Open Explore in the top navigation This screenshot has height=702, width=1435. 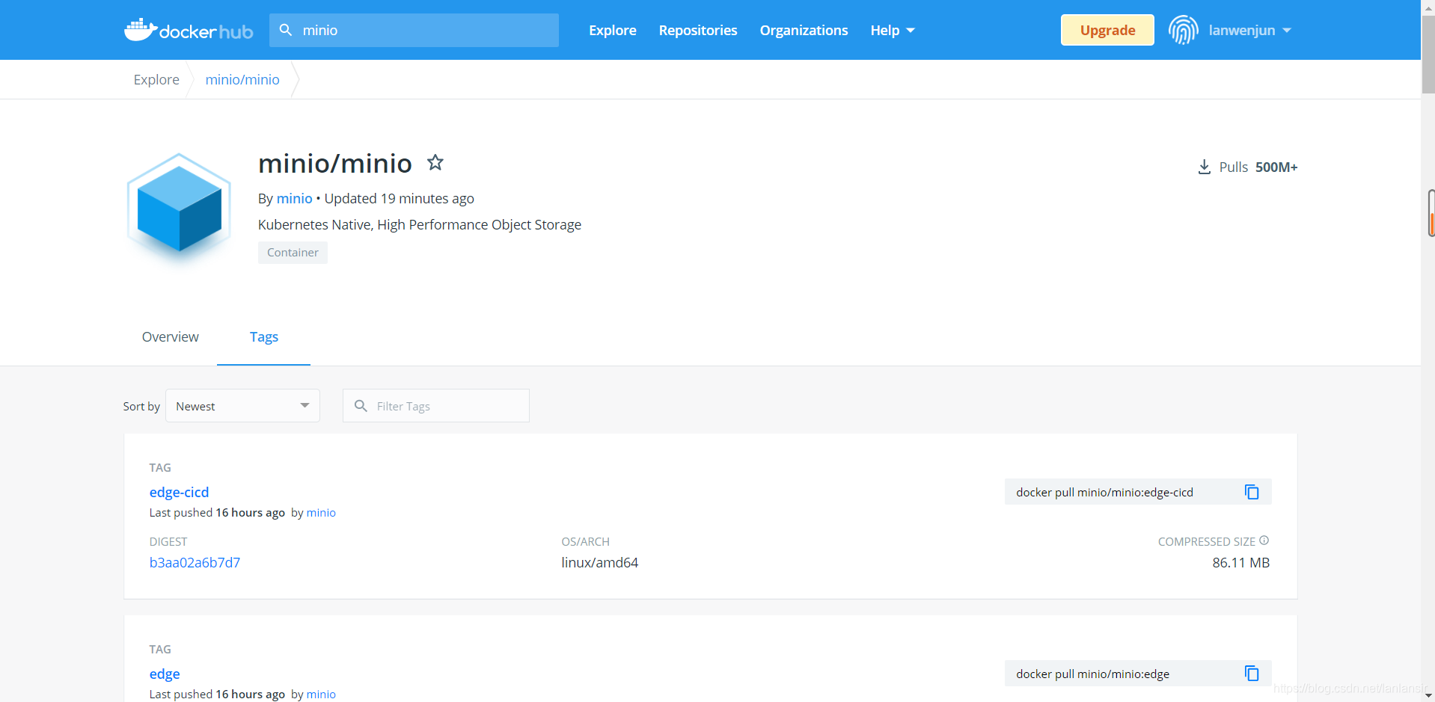613,30
